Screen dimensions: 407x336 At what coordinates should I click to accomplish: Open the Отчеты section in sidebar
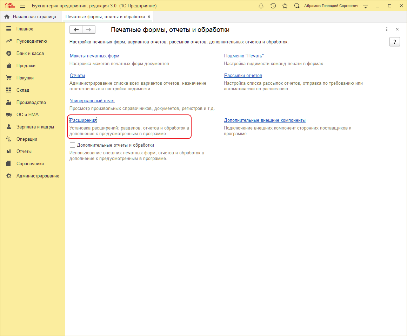(24, 151)
